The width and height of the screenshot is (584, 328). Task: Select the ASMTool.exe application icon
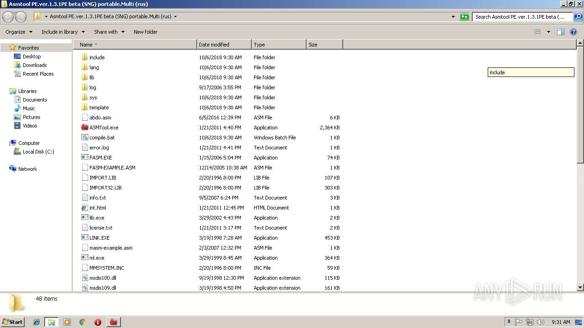84,128
